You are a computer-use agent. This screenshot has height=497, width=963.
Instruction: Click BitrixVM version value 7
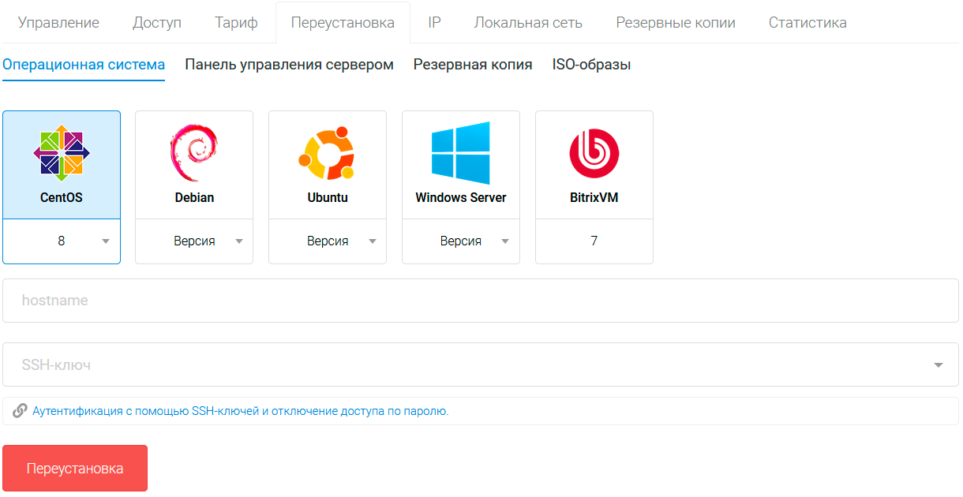tap(594, 241)
